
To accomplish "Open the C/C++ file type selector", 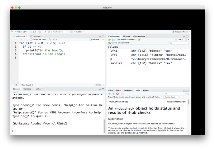I will coord(100,85).
